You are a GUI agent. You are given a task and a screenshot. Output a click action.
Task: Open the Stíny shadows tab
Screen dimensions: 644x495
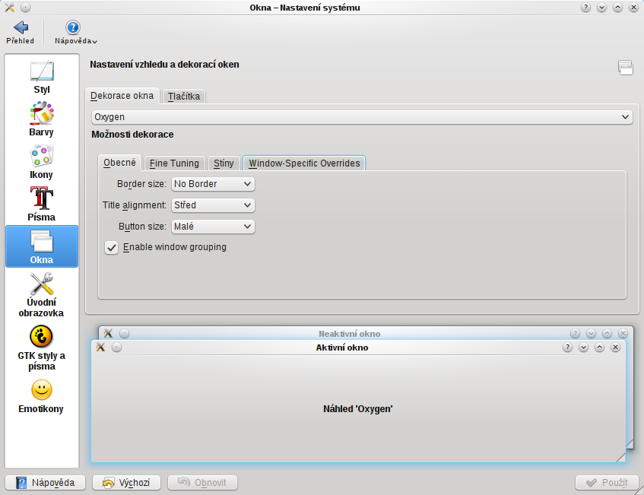[x=224, y=163]
